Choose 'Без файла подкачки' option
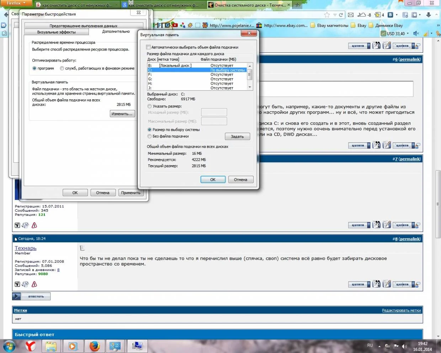 (149, 136)
